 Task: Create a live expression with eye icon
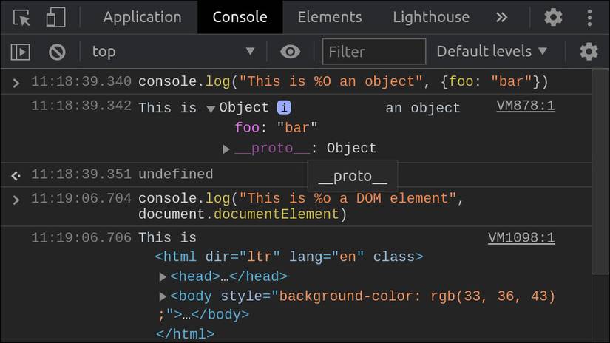291,52
